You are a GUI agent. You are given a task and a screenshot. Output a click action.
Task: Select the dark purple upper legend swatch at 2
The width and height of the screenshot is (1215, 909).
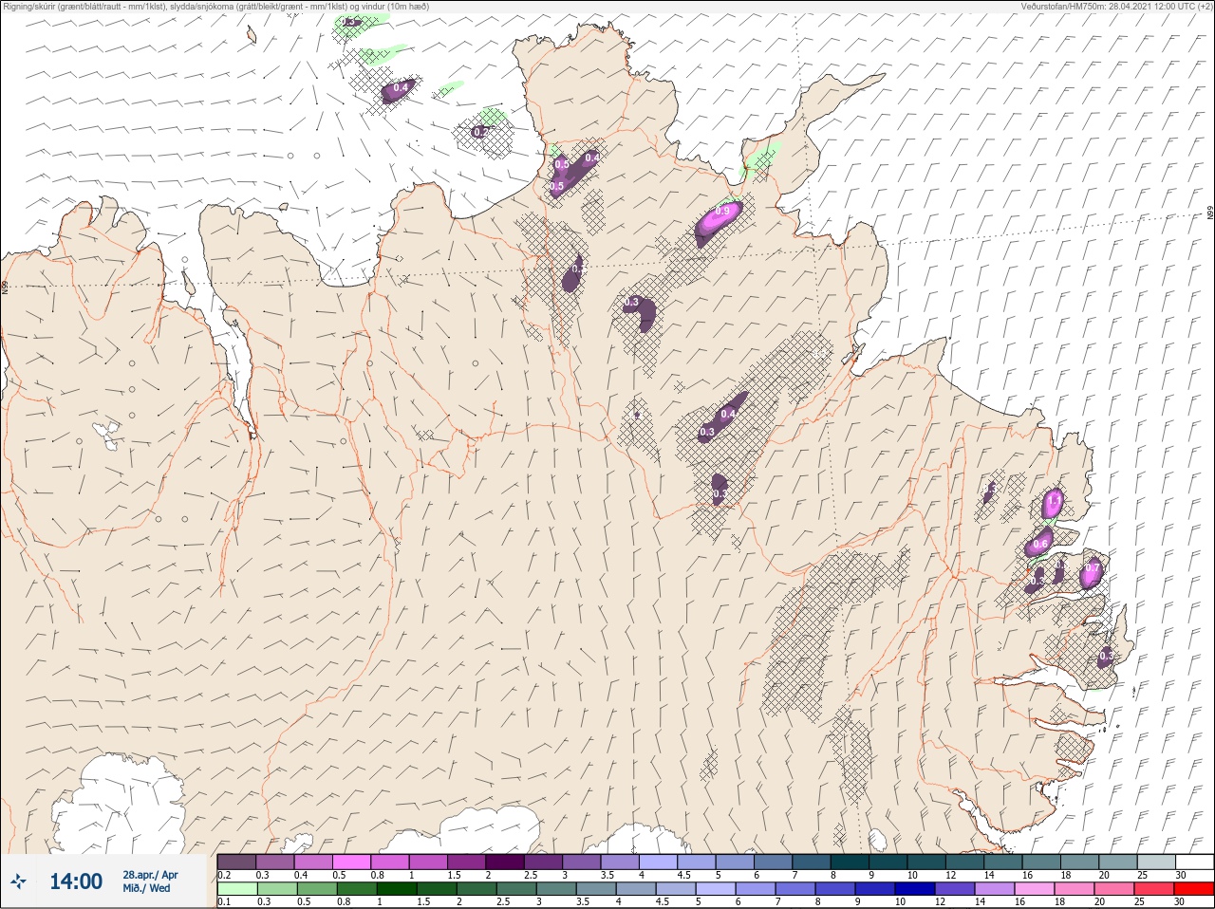507,862
